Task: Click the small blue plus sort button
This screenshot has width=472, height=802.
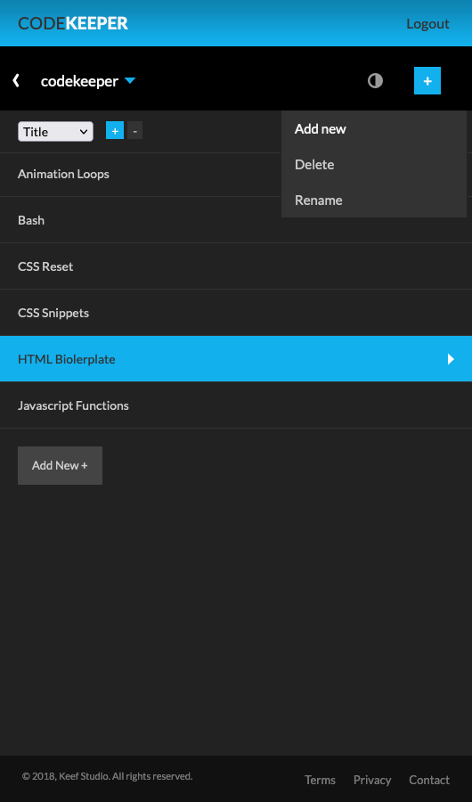Action: point(115,130)
